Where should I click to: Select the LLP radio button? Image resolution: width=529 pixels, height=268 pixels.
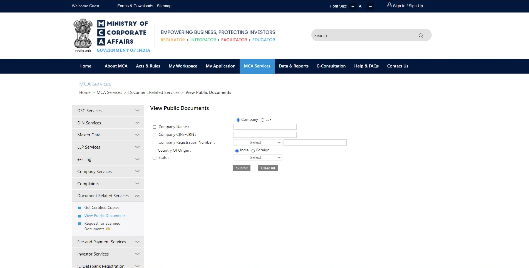[262, 120]
